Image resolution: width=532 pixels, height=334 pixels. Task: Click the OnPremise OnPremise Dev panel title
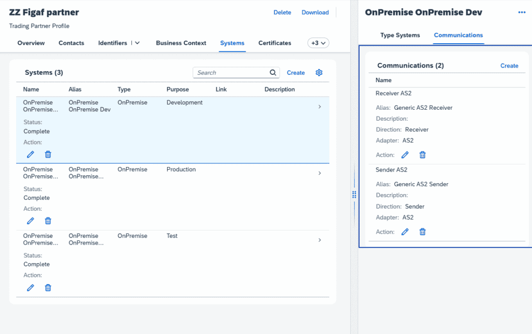(x=423, y=12)
